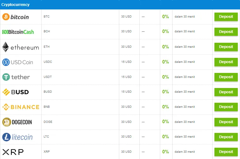Click 0% commission in XRP row

click(x=166, y=152)
